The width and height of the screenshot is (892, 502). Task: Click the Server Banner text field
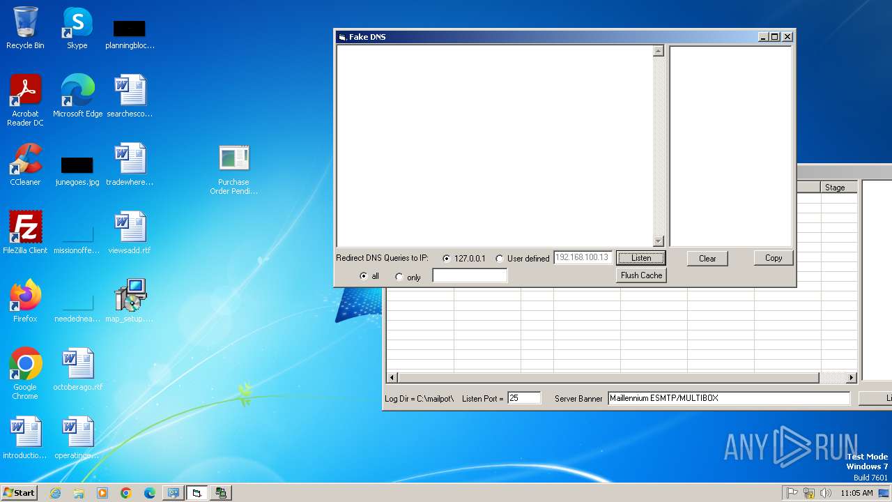(x=729, y=398)
